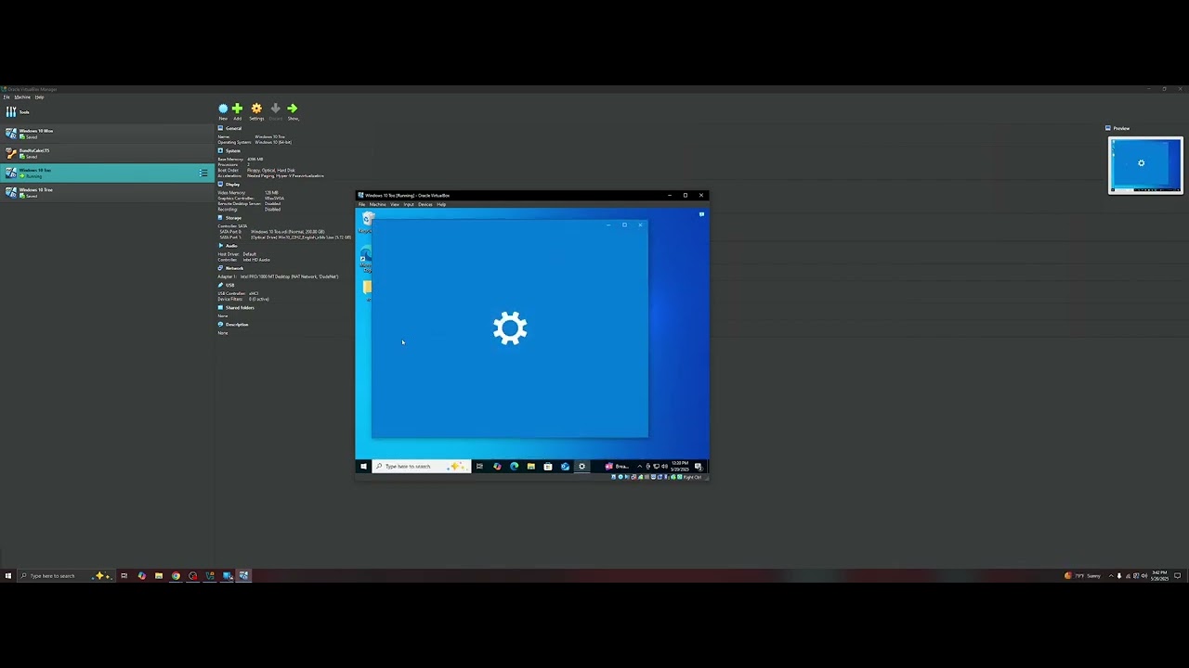Image resolution: width=1189 pixels, height=668 pixels.
Task: Click Outlook icon in guest taskbar
Action: click(565, 467)
